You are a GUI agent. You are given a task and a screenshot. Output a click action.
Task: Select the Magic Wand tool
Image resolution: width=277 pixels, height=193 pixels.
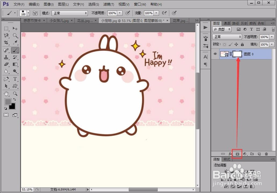tap(15, 36)
